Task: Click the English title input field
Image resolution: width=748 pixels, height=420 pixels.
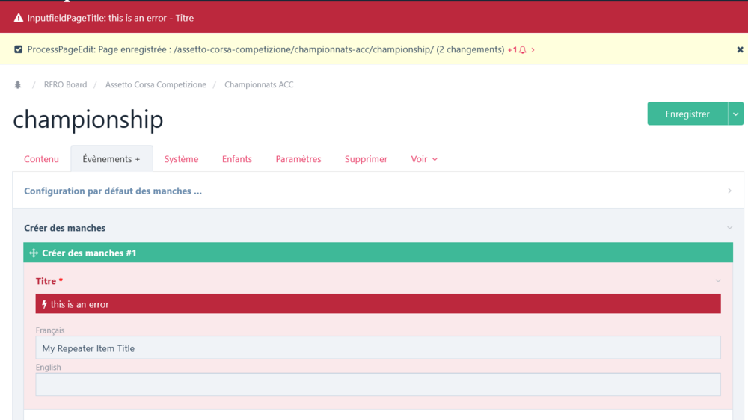Action: (378, 384)
